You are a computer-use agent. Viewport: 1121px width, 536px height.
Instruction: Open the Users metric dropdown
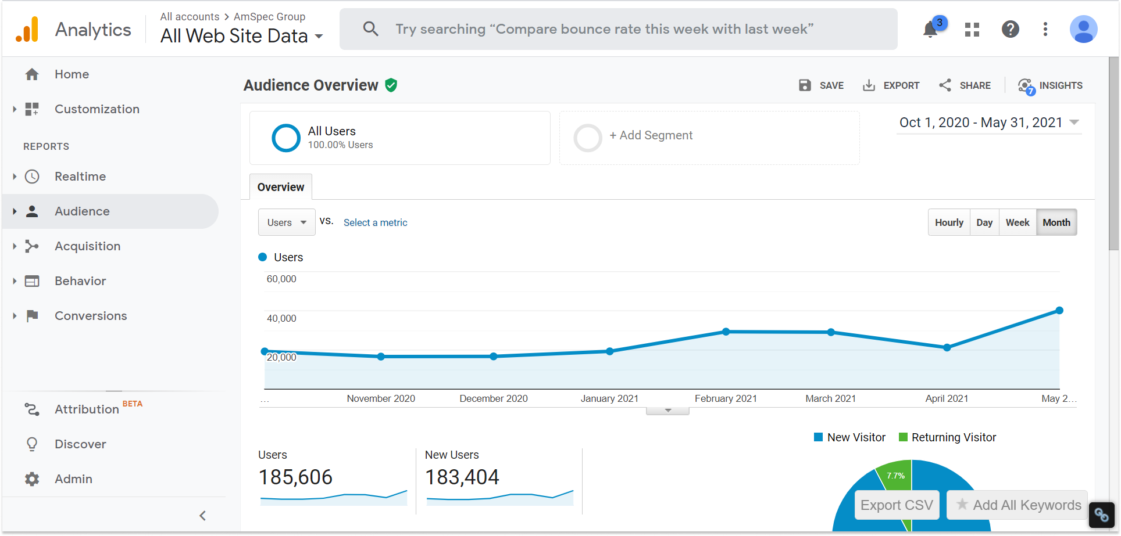coord(287,222)
